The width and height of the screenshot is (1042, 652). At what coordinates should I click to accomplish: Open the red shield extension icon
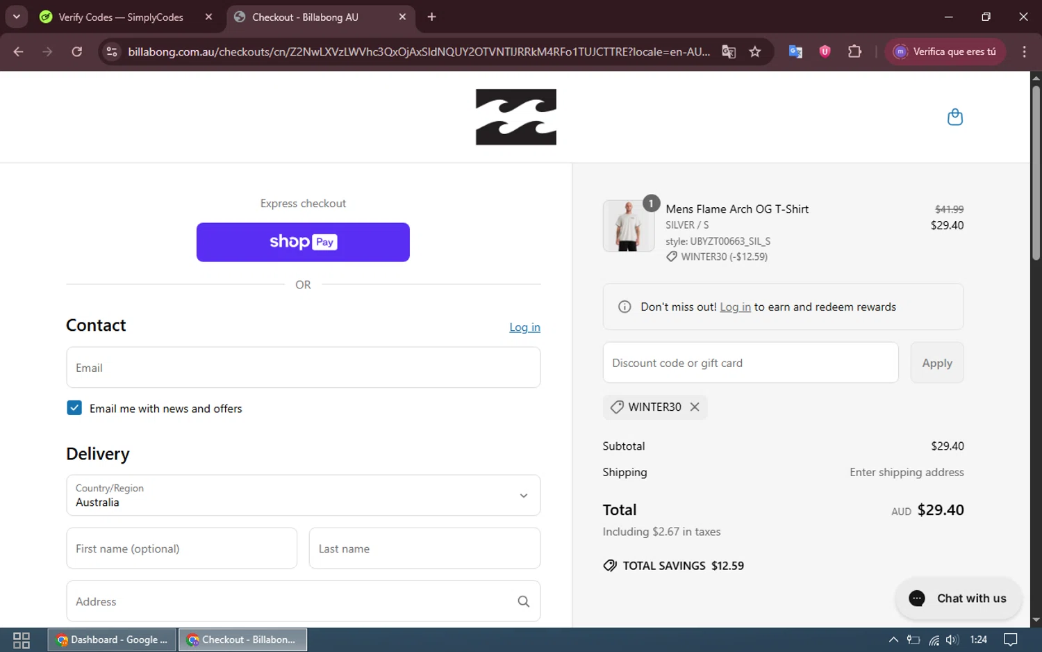click(x=825, y=51)
